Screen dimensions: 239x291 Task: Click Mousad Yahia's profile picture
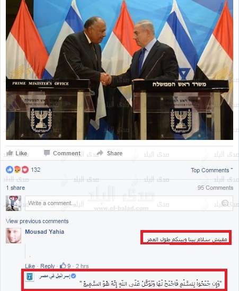(13, 235)
